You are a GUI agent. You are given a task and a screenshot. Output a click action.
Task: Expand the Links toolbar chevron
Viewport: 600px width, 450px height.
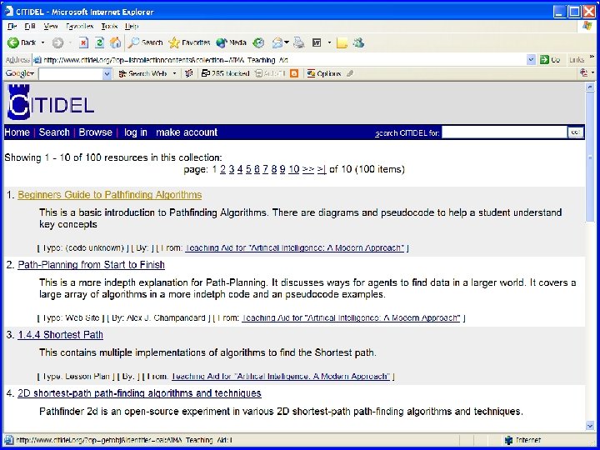click(x=592, y=57)
